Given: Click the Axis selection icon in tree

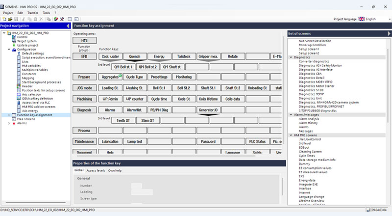Looking at the screenshot, I should 19,94.
